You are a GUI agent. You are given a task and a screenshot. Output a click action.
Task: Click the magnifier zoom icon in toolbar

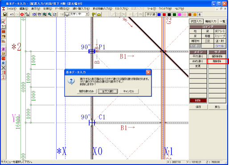click(x=50, y=14)
